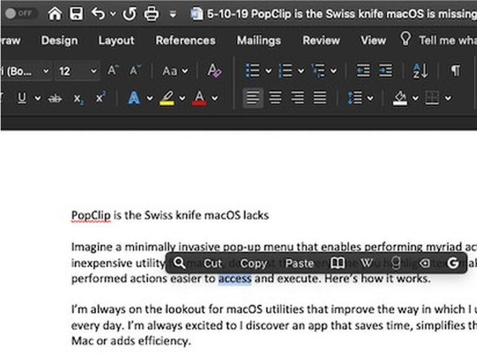Viewport: 477px width, 353px height.
Task: Align text right
Action: (297, 98)
